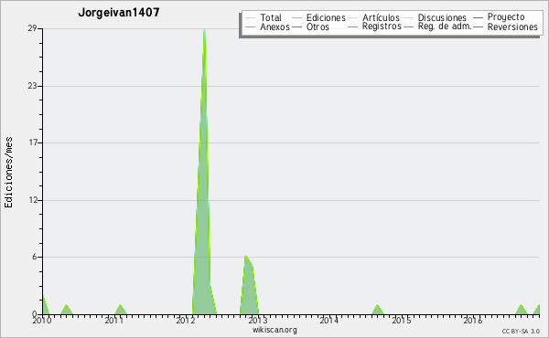This screenshot has height=338, width=549.
Task: Select the Discusiones legend entry
Action: click(x=442, y=18)
